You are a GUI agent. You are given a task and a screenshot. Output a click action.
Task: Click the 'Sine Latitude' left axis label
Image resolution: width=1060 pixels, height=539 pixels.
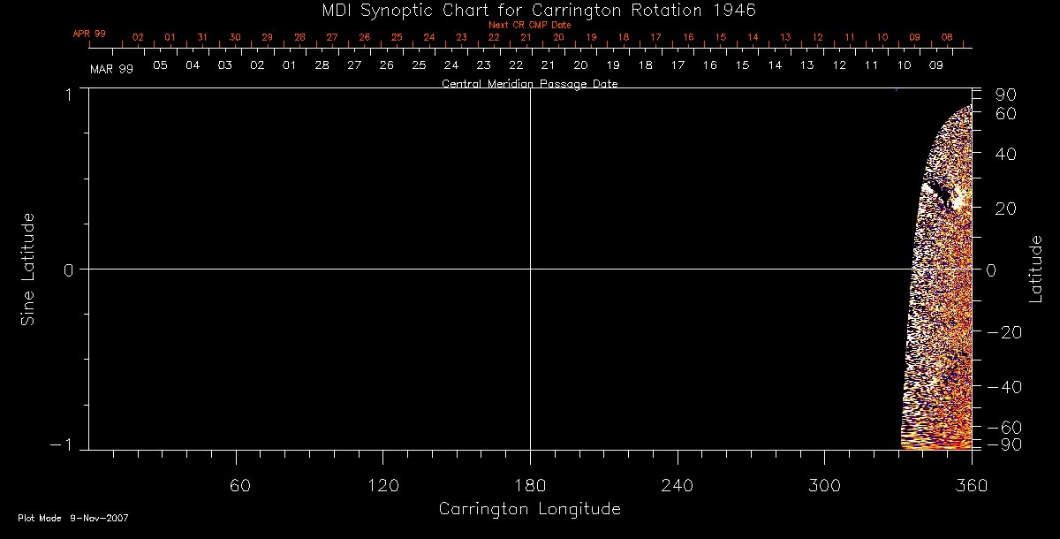(x=28, y=269)
